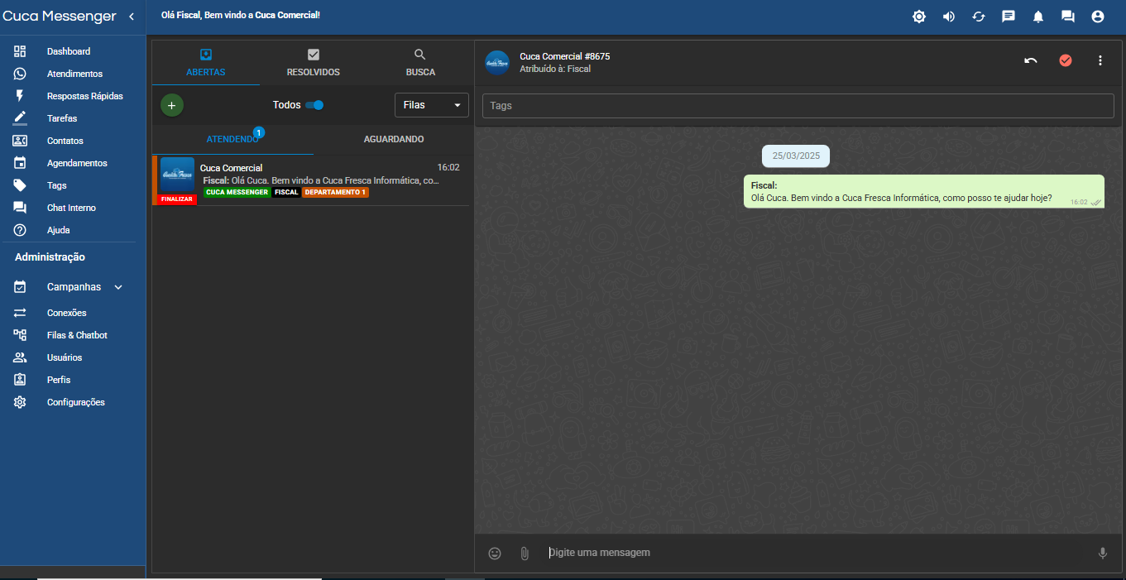This screenshot has width=1126, height=580.
Task: Click the Cuca Messenger green tag
Action: tap(237, 192)
